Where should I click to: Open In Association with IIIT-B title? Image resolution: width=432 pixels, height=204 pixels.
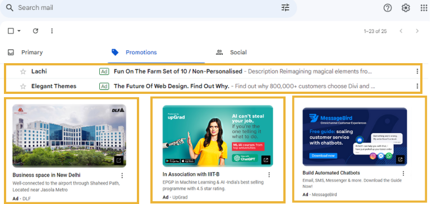(x=191, y=174)
